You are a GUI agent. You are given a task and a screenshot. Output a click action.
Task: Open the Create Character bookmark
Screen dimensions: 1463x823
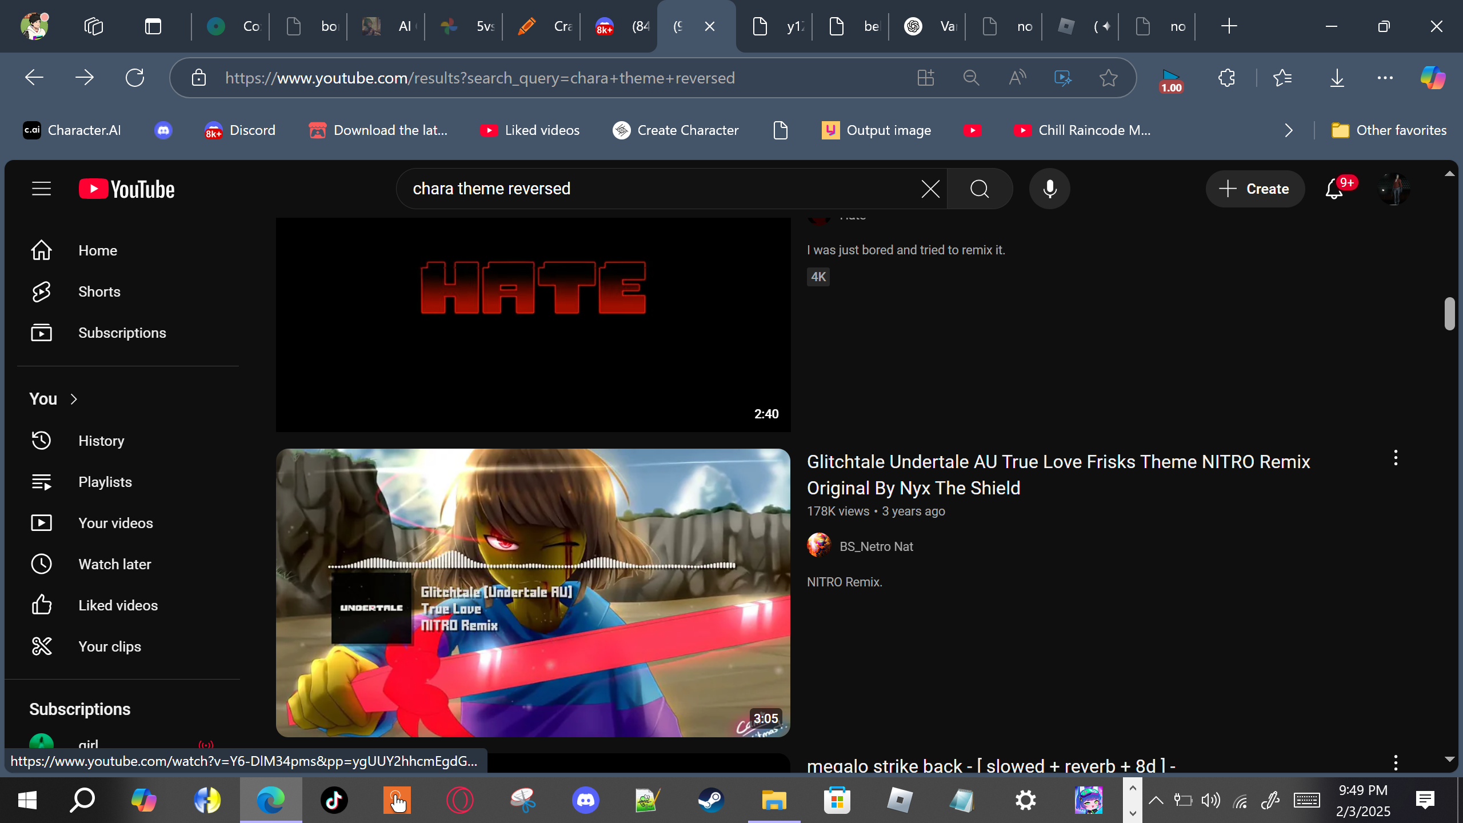(x=675, y=130)
